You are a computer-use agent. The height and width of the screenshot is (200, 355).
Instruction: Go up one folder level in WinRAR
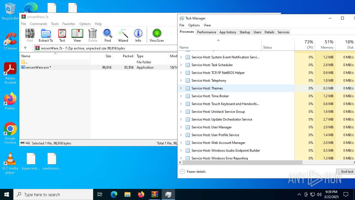[25, 48]
